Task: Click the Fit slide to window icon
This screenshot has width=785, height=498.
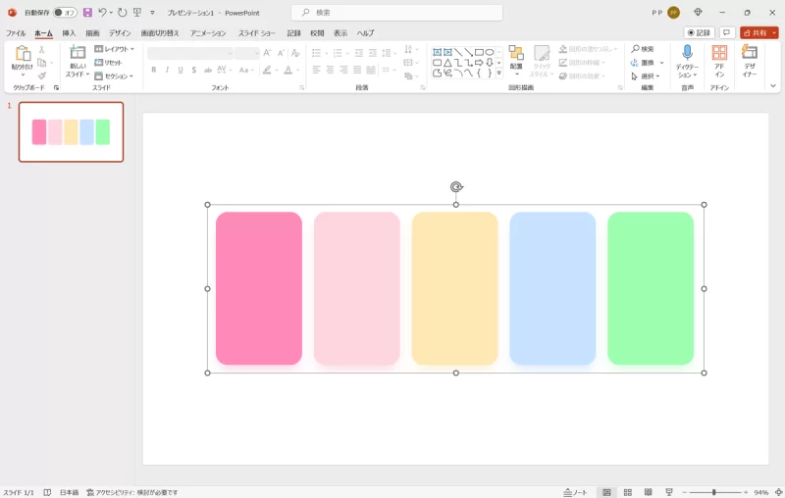Action: coord(779,492)
